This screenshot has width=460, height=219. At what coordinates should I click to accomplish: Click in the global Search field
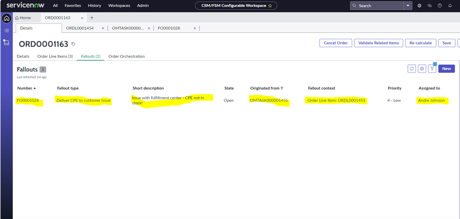377,6
